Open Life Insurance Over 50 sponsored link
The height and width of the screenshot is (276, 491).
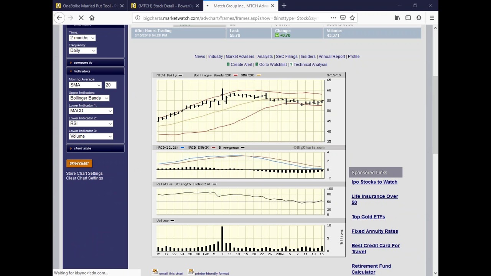[x=375, y=199]
